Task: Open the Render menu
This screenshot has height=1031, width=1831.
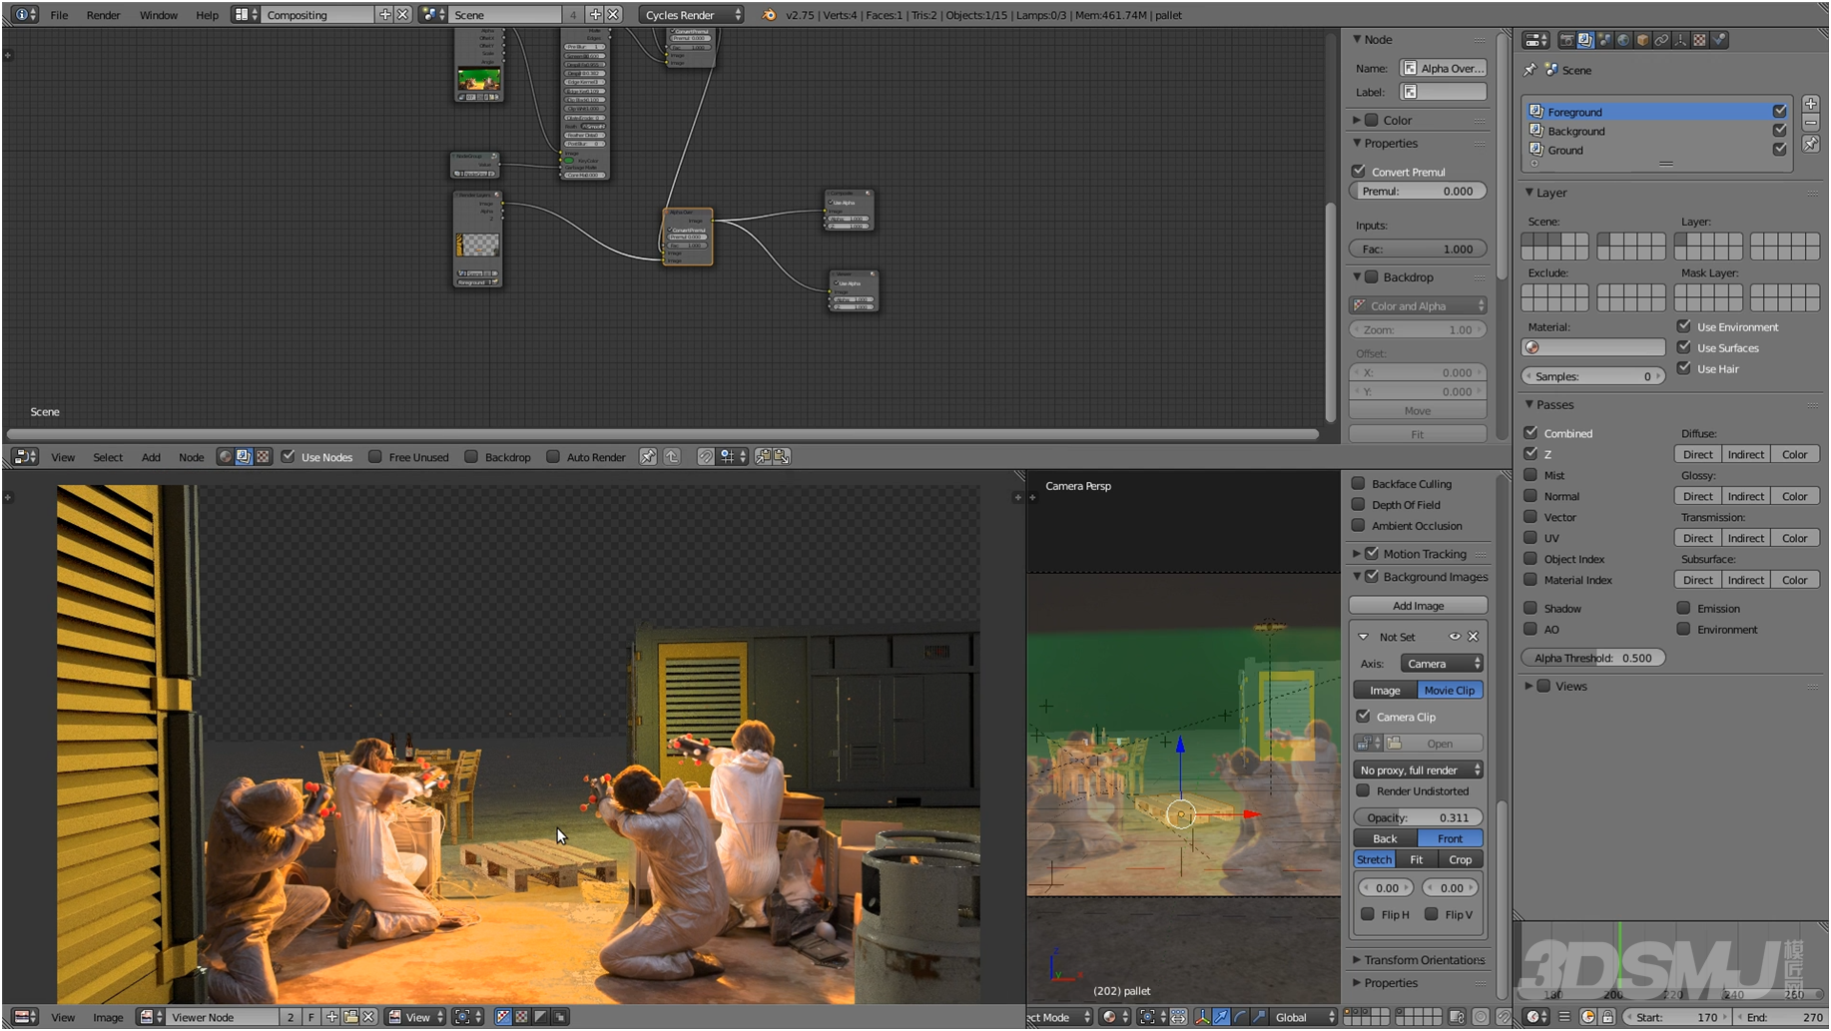Action: click(103, 15)
